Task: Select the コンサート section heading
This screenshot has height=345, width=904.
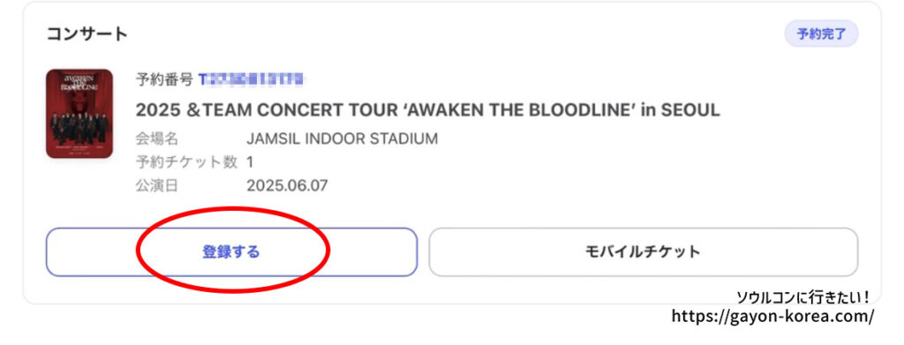Action: click(x=87, y=34)
